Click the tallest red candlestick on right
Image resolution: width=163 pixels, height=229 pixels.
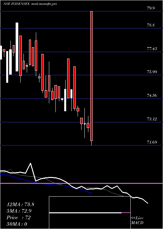91,76
